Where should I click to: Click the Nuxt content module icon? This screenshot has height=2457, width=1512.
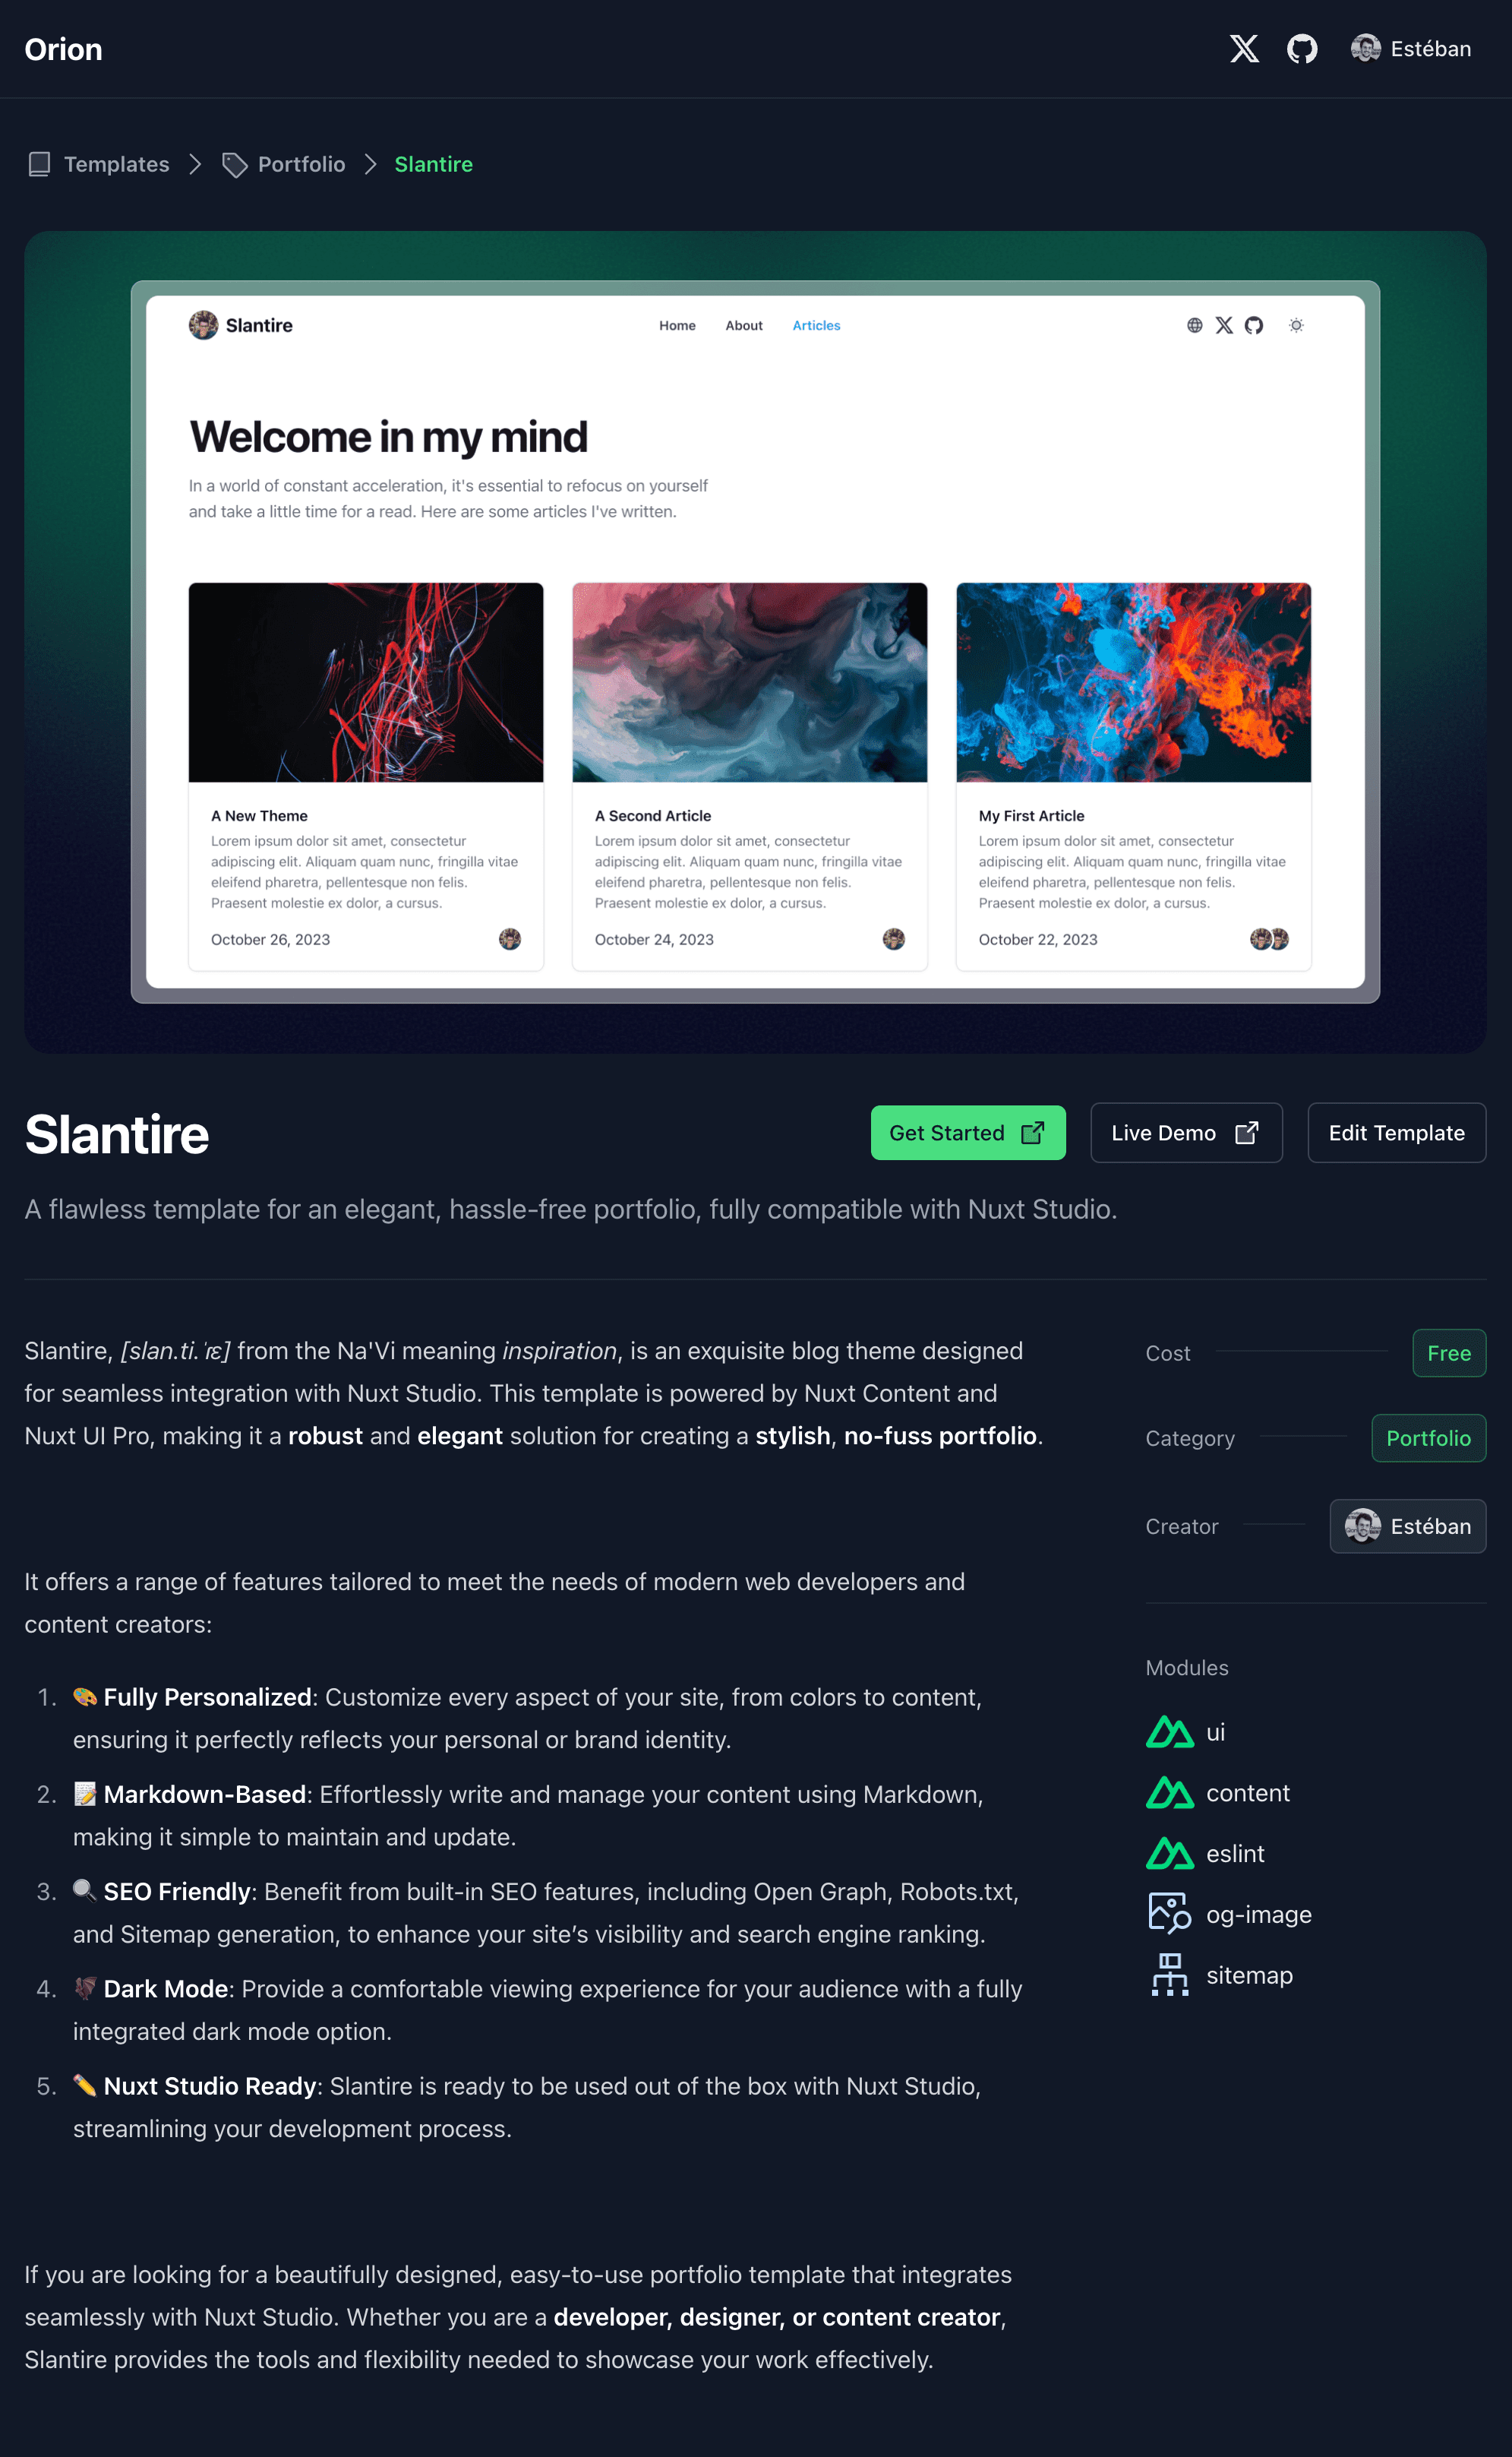pyautogui.click(x=1166, y=1792)
